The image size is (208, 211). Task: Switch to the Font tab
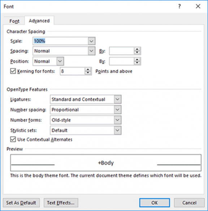14,21
